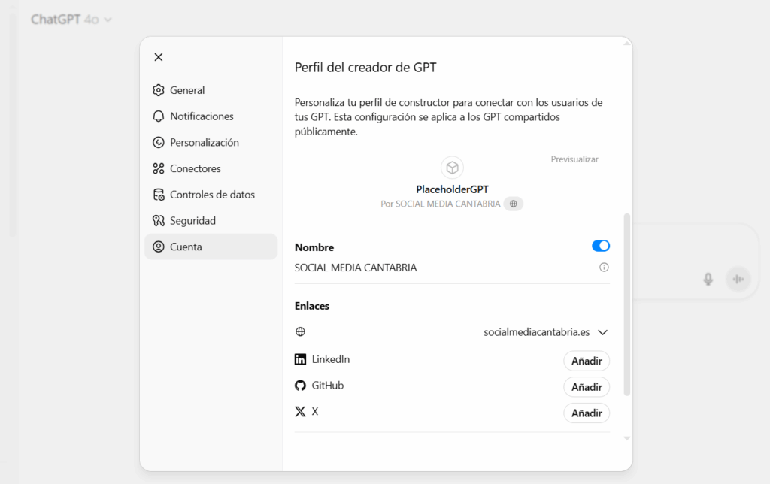770x484 pixels.
Task: Toggle the Nombre switch off
Action: pyautogui.click(x=601, y=246)
